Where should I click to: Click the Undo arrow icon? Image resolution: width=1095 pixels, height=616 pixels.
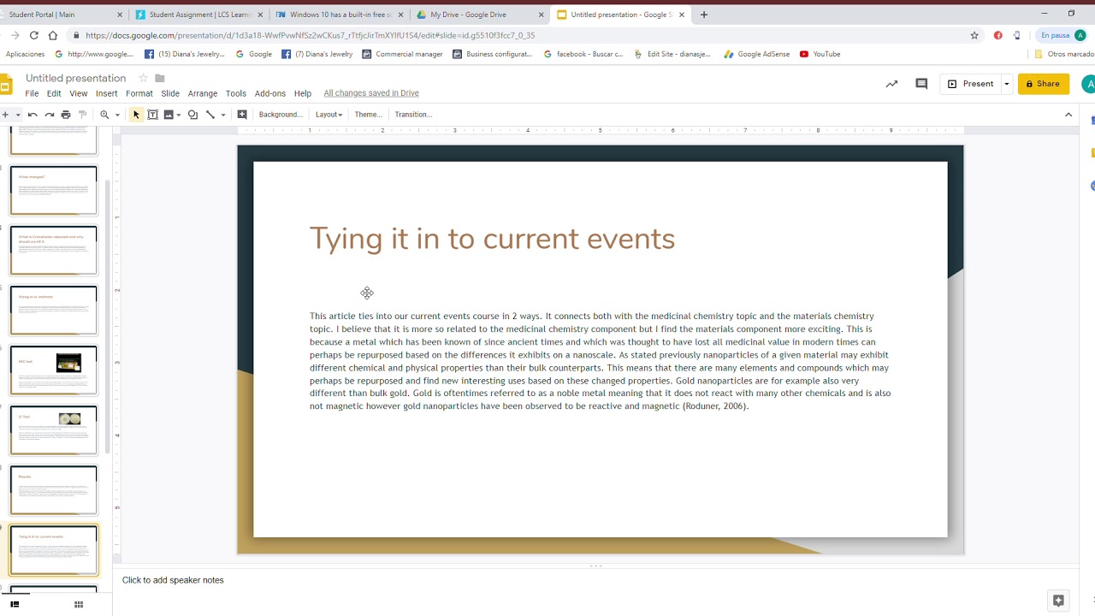(33, 115)
